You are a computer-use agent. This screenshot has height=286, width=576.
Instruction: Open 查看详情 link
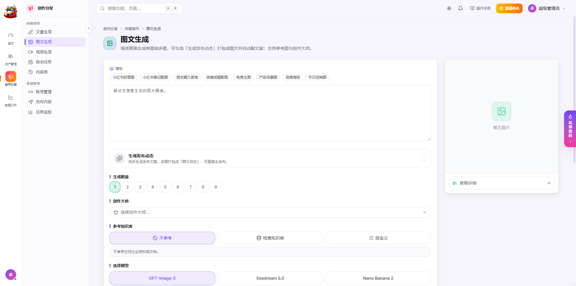(x=502, y=183)
